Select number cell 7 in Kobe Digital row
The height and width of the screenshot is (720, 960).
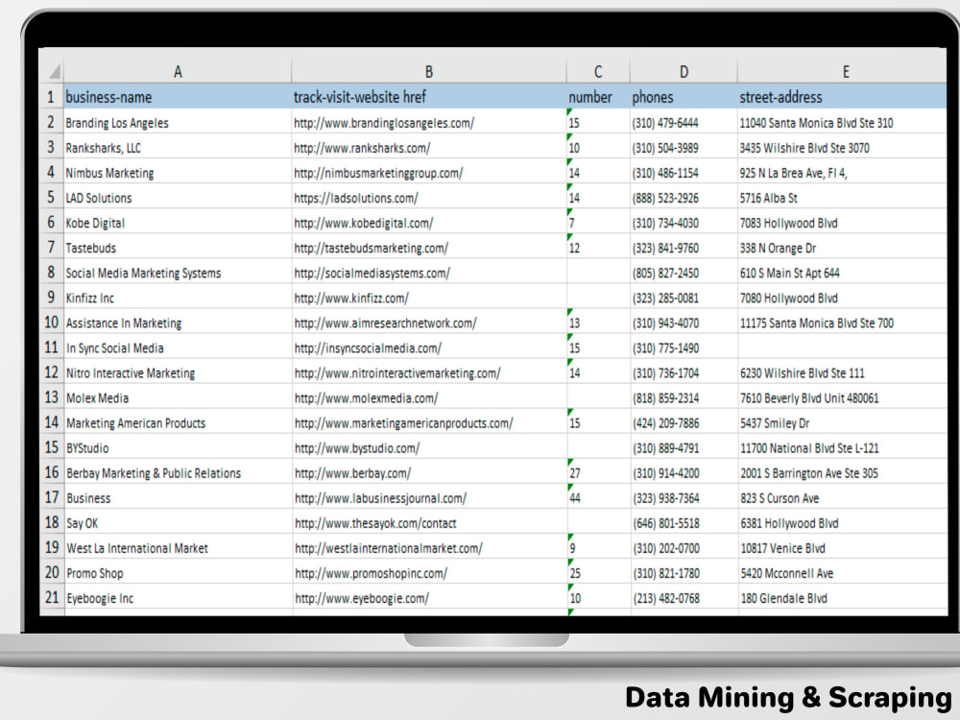pyautogui.click(x=598, y=223)
